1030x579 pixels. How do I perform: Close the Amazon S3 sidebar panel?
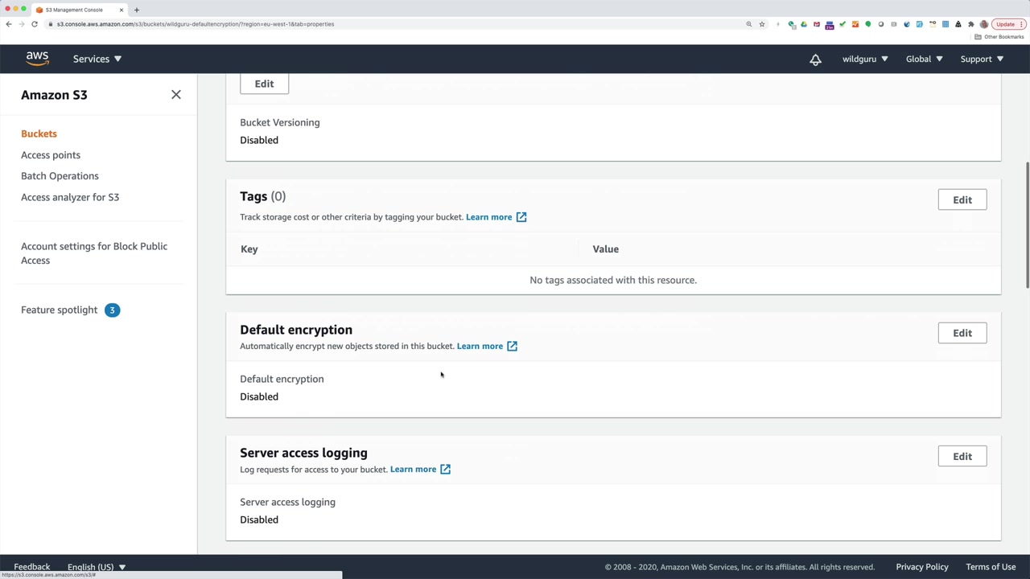[x=176, y=95]
